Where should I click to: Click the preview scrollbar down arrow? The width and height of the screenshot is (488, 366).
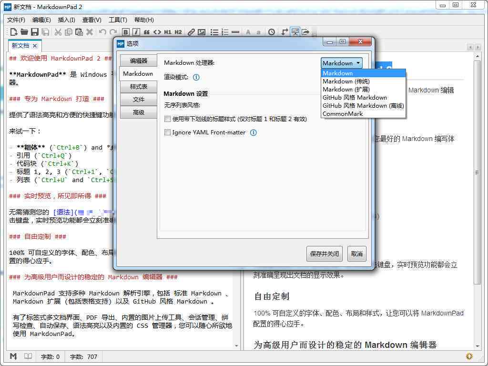coord(478,346)
